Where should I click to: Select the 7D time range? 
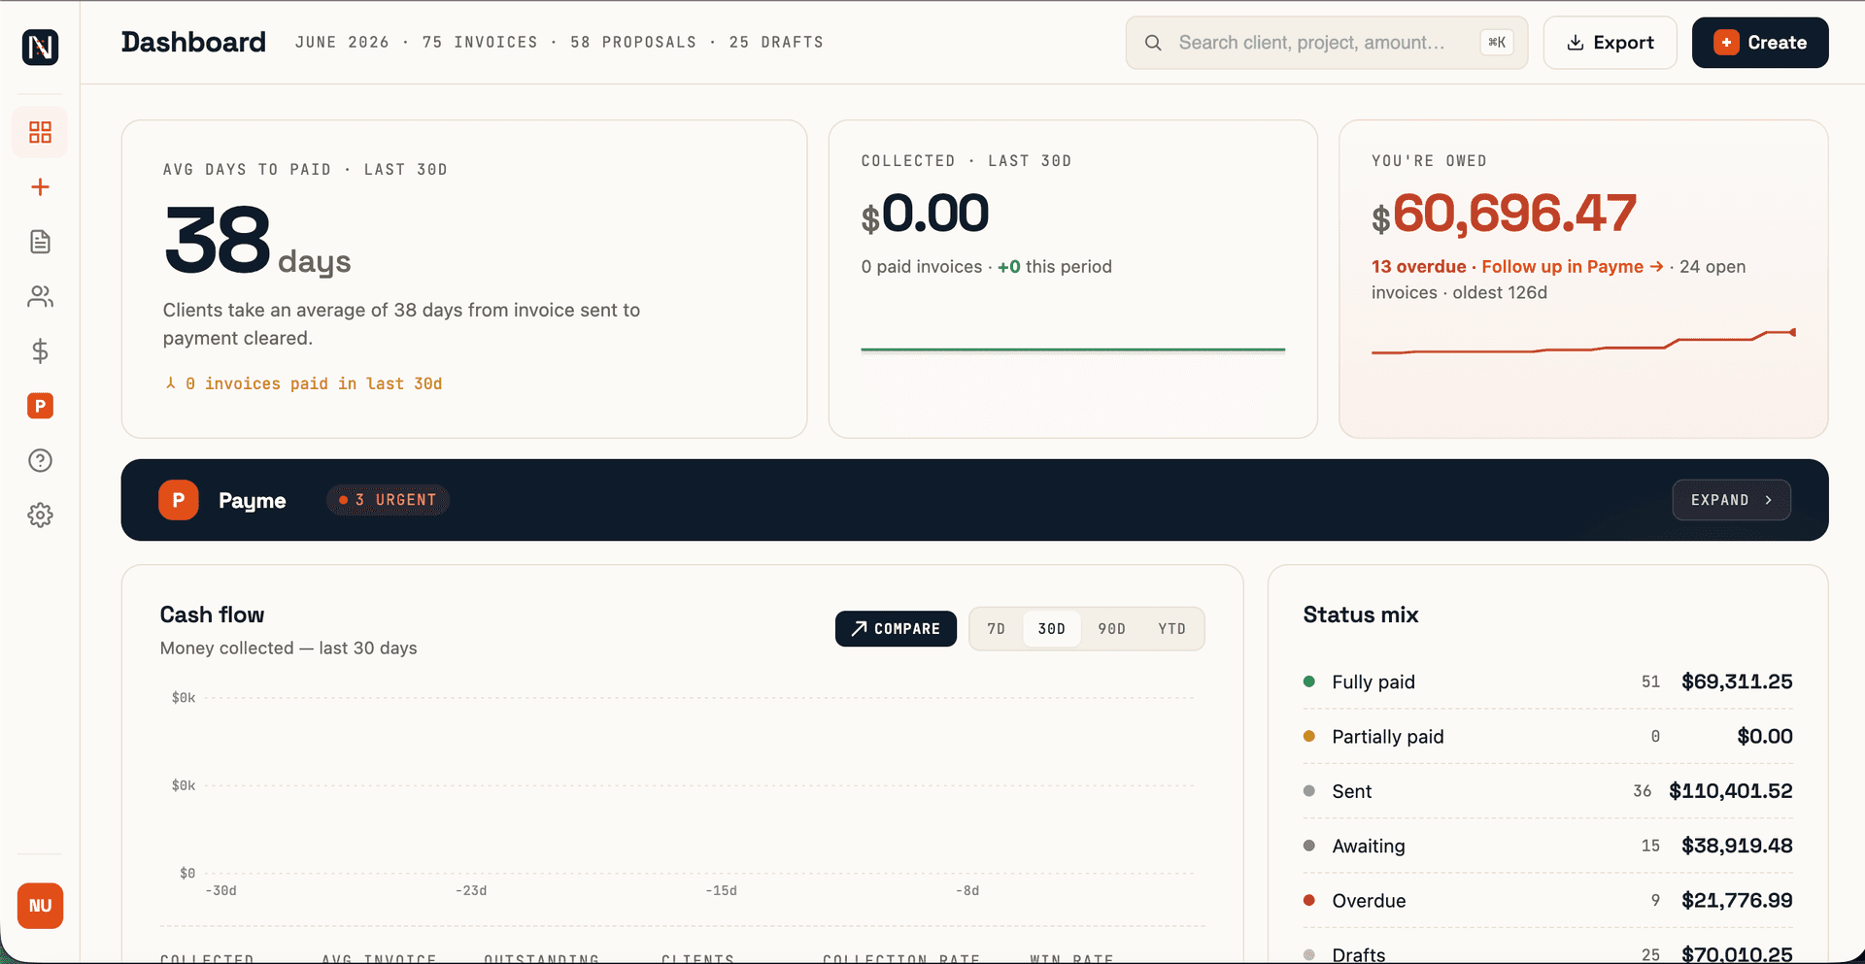997,629
